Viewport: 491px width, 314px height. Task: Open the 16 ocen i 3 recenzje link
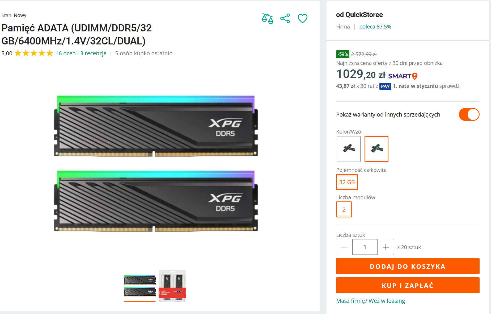tap(81, 53)
